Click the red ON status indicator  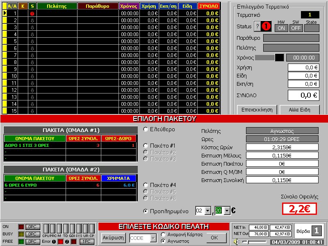21,227
